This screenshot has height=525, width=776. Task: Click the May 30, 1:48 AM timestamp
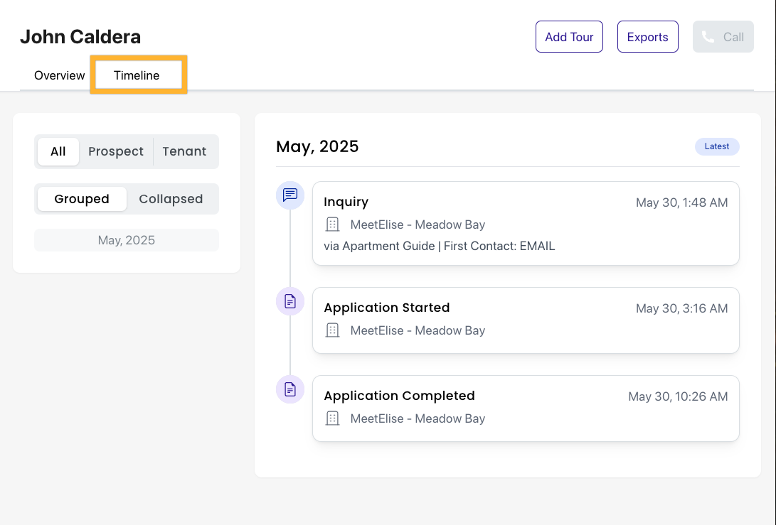(x=681, y=202)
